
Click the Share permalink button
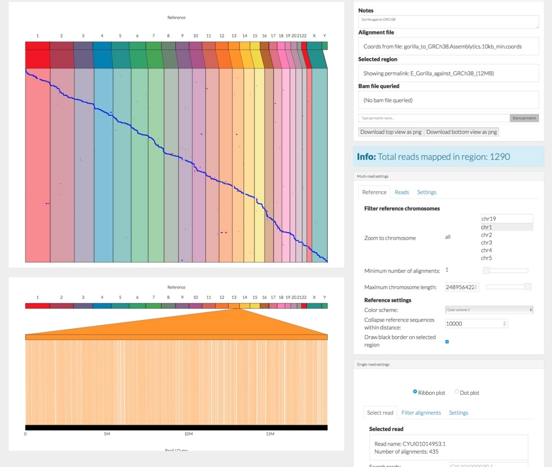[524, 118]
